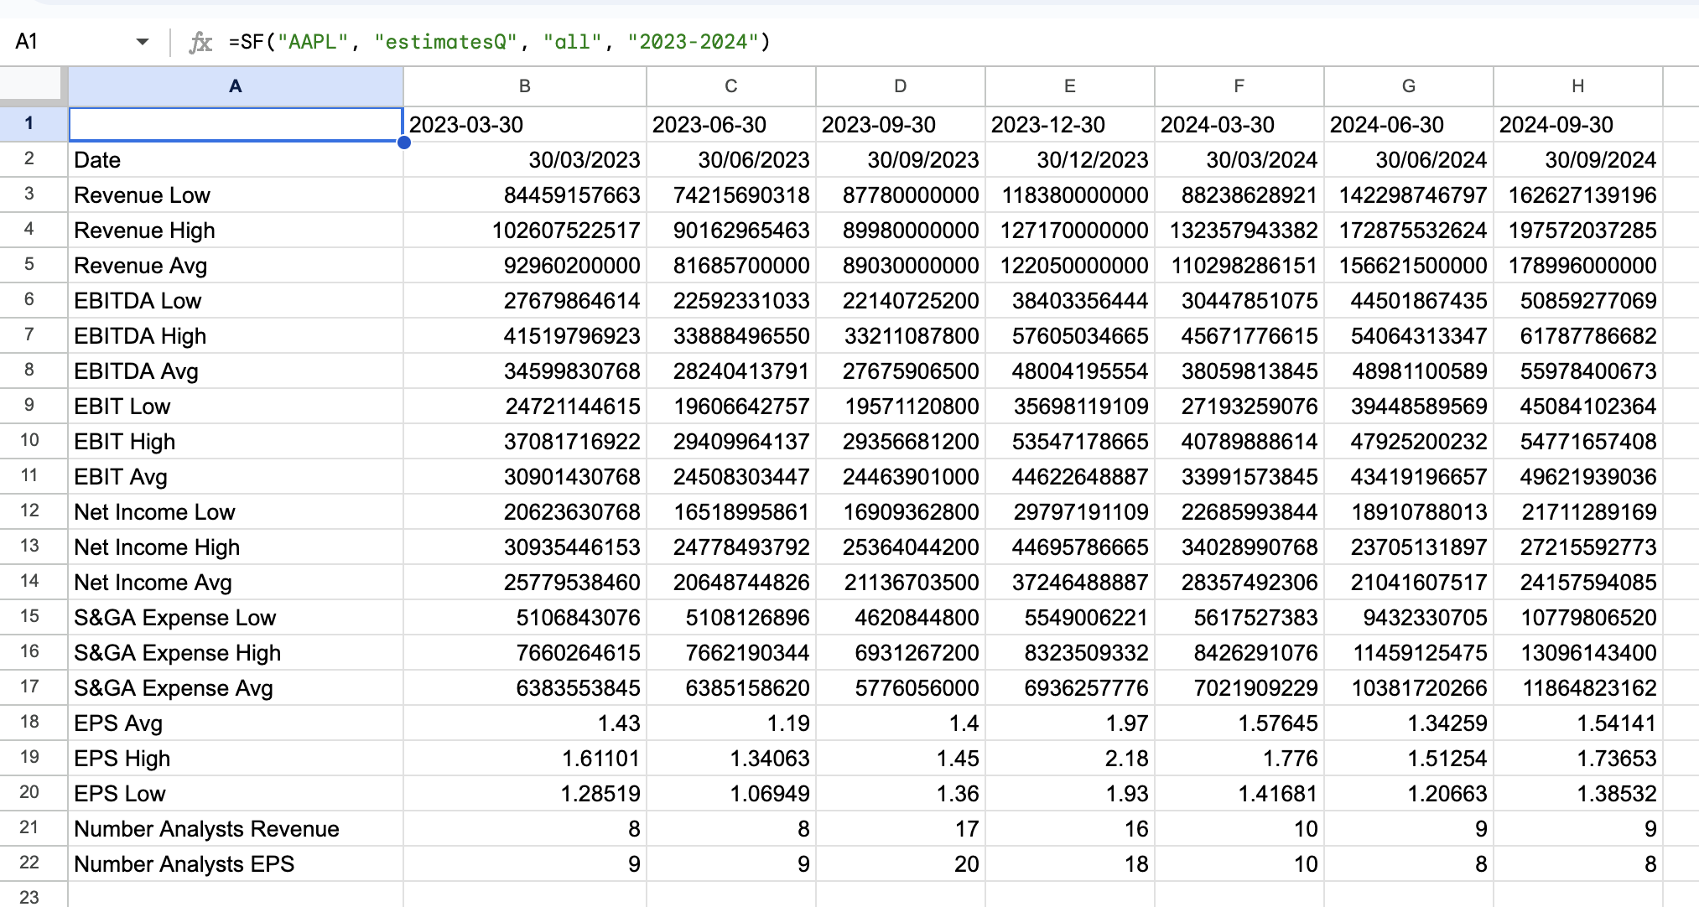This screenshot has height=907, width=1699.
Task: Click the value 2.18 in EPS High
Action: pyautogui.click(x=1126, y=759)
